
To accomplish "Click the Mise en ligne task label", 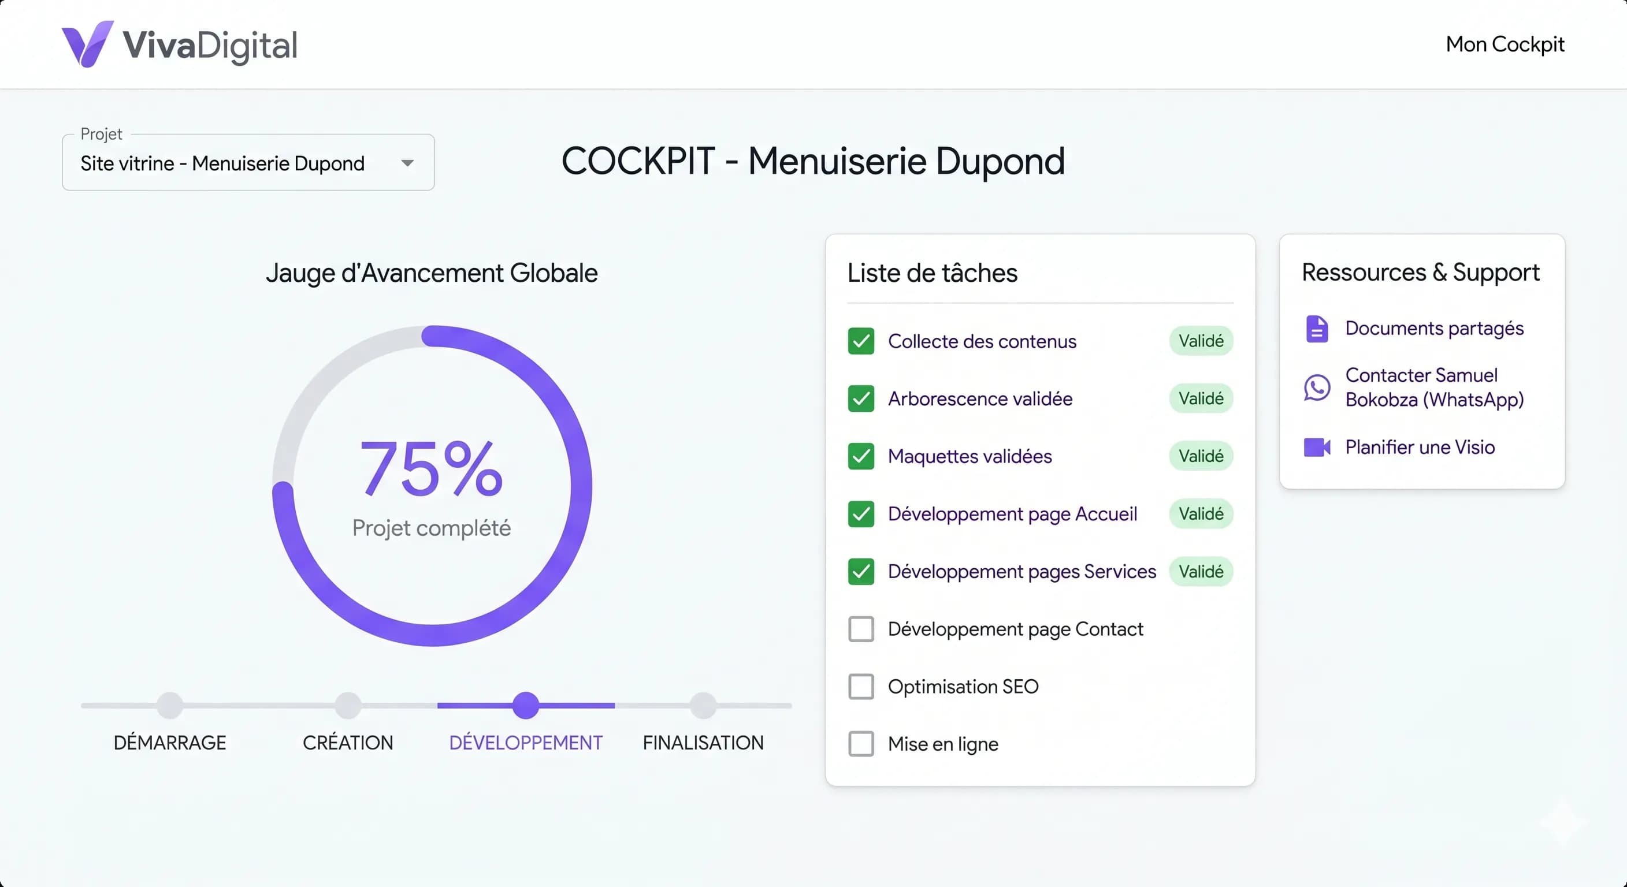I will 943,744.
